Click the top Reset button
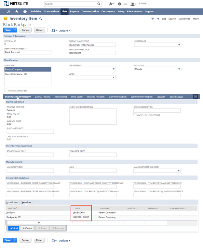Screen dimensions: 203x252 tap(39, 30)
